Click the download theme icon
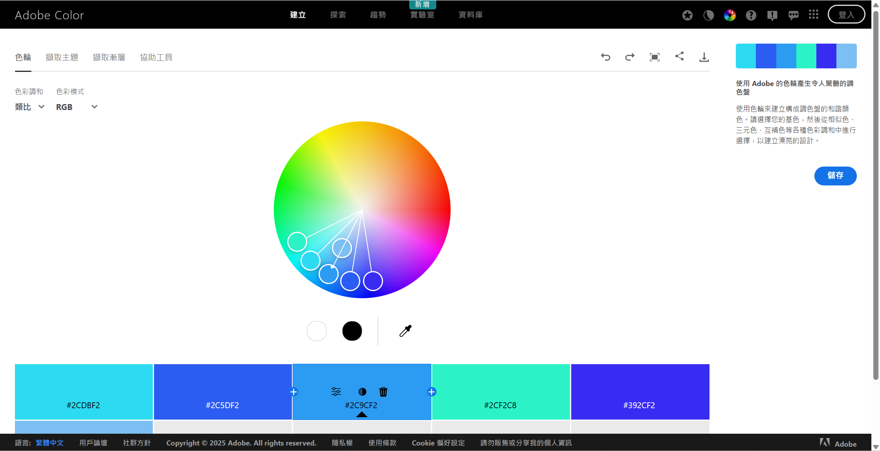 point(704,57)
